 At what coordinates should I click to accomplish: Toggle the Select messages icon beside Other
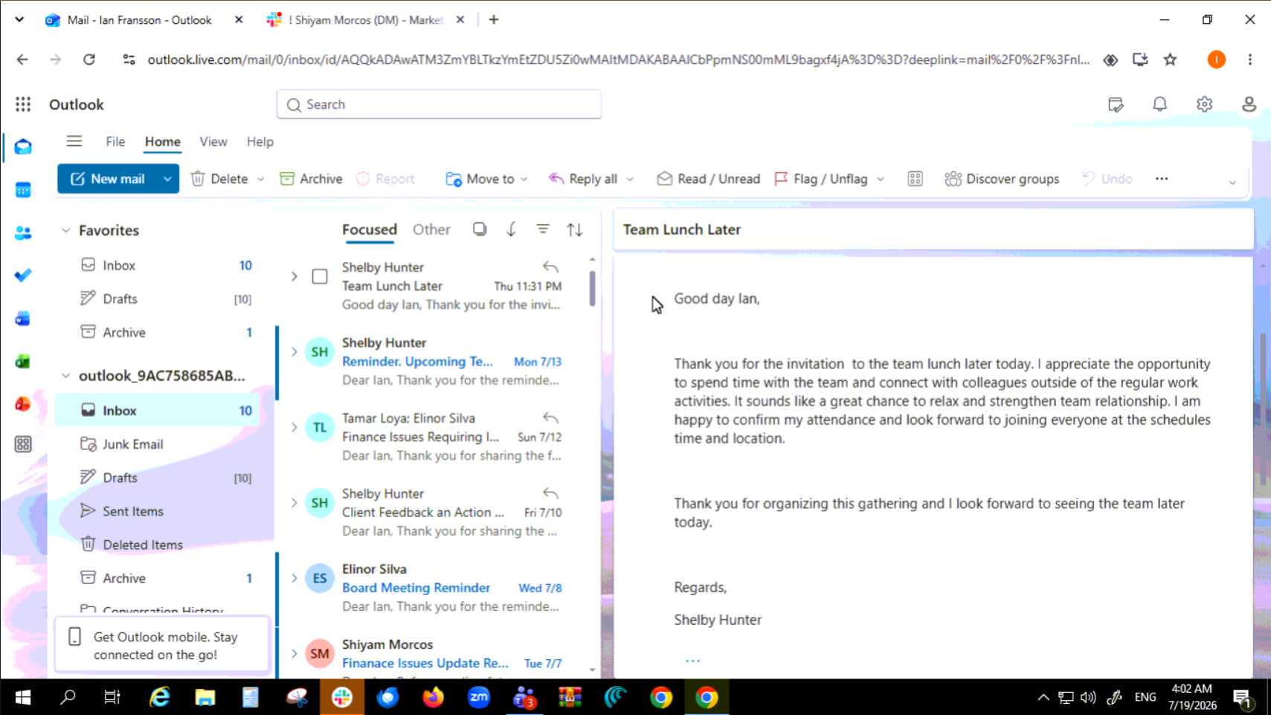click(x=480, y=229)
